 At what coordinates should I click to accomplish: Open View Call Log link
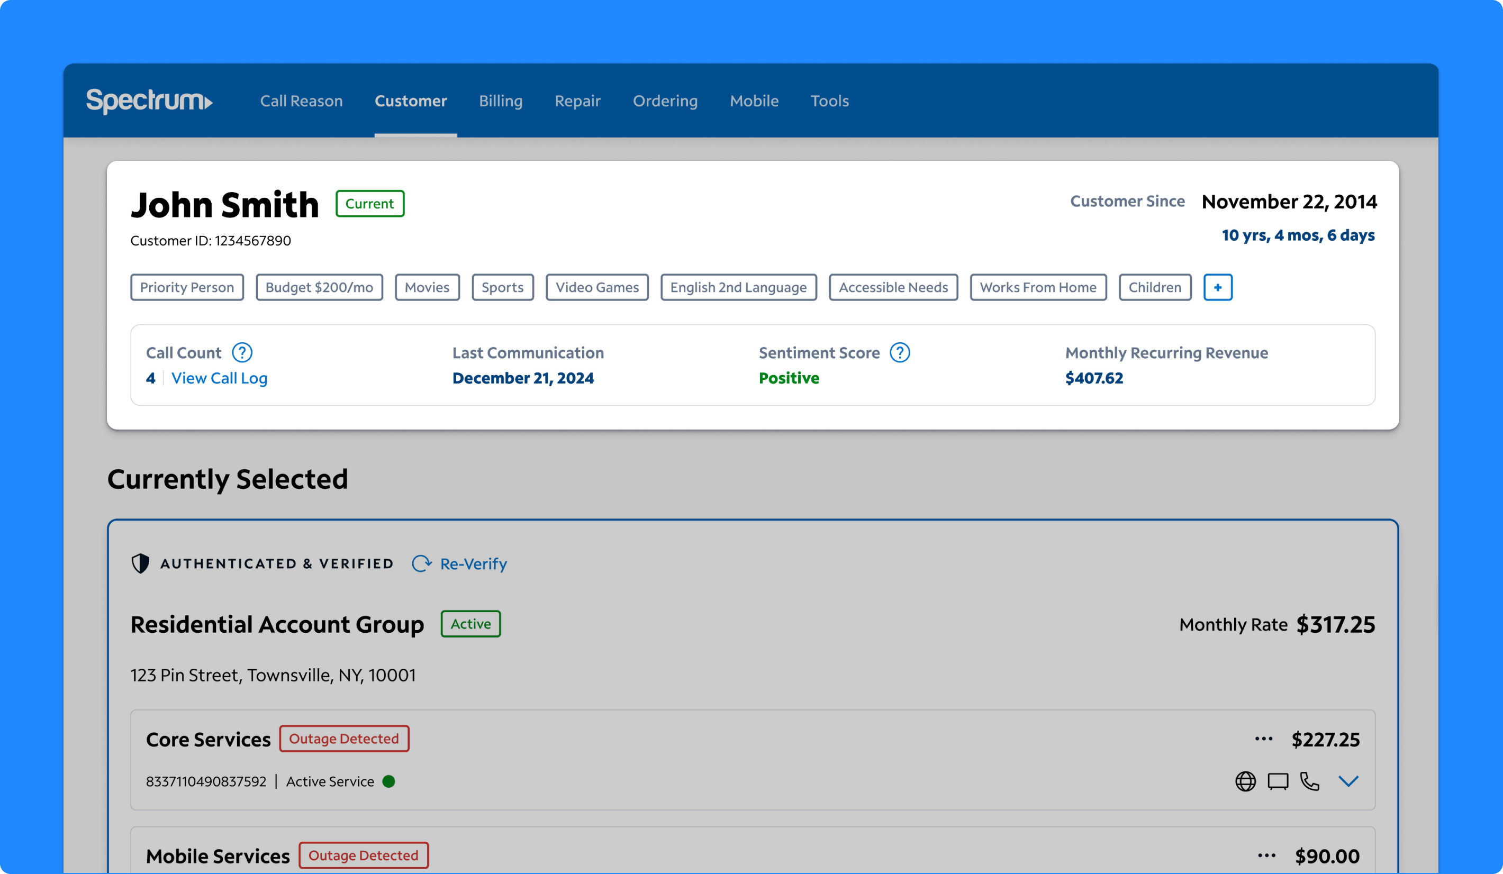click(x=219, y=378)
